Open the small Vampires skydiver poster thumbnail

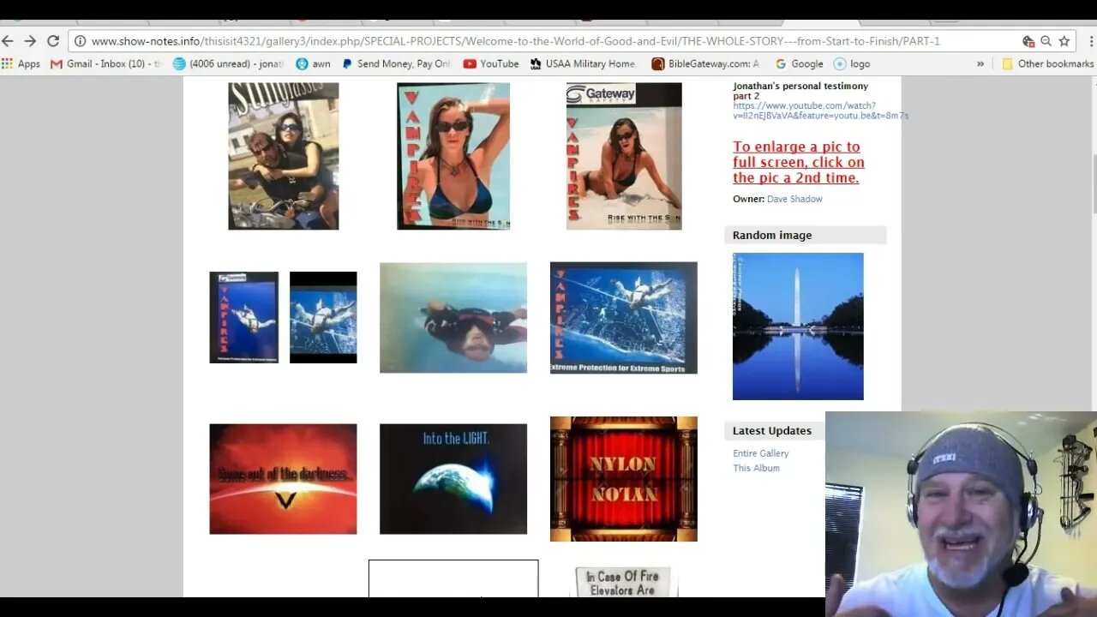(244, 317)
